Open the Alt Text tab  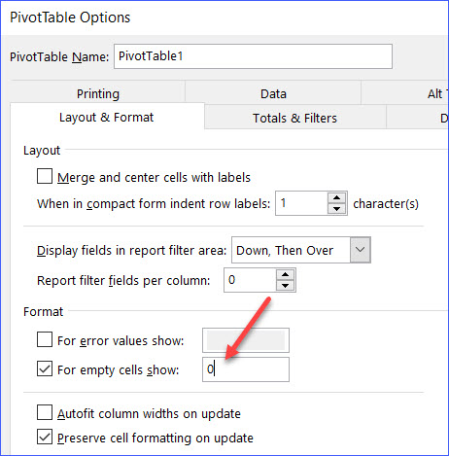click(x=437, y=93)
